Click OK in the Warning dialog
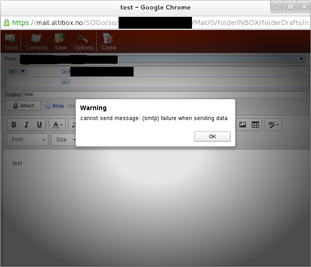Image resolution: width=311 pixels, height=267 pixels. pyautogui.click(x=212, y=136)
